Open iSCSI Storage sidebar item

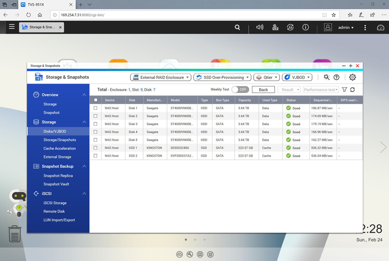55,203
